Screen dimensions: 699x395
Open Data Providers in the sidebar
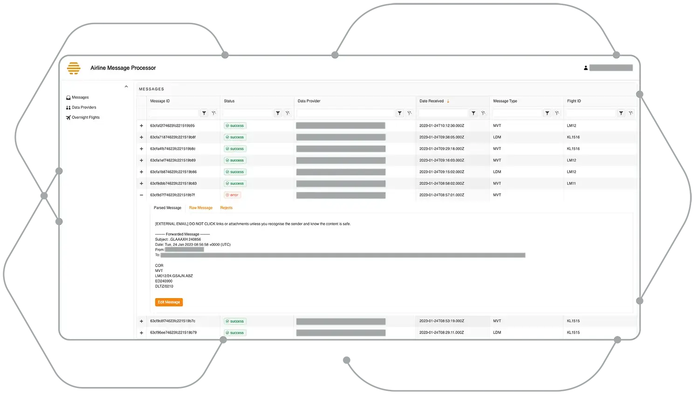tap(84, 108)
